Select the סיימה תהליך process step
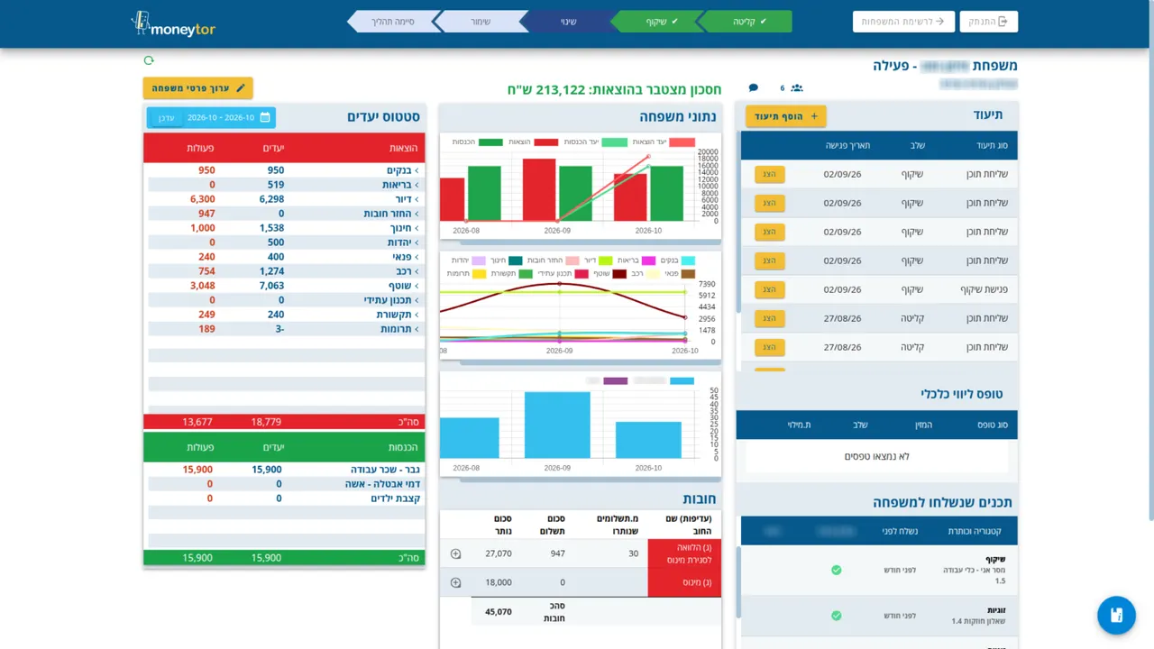The height and width of the screenshot is (649, 1154). (x=392, y=22)
